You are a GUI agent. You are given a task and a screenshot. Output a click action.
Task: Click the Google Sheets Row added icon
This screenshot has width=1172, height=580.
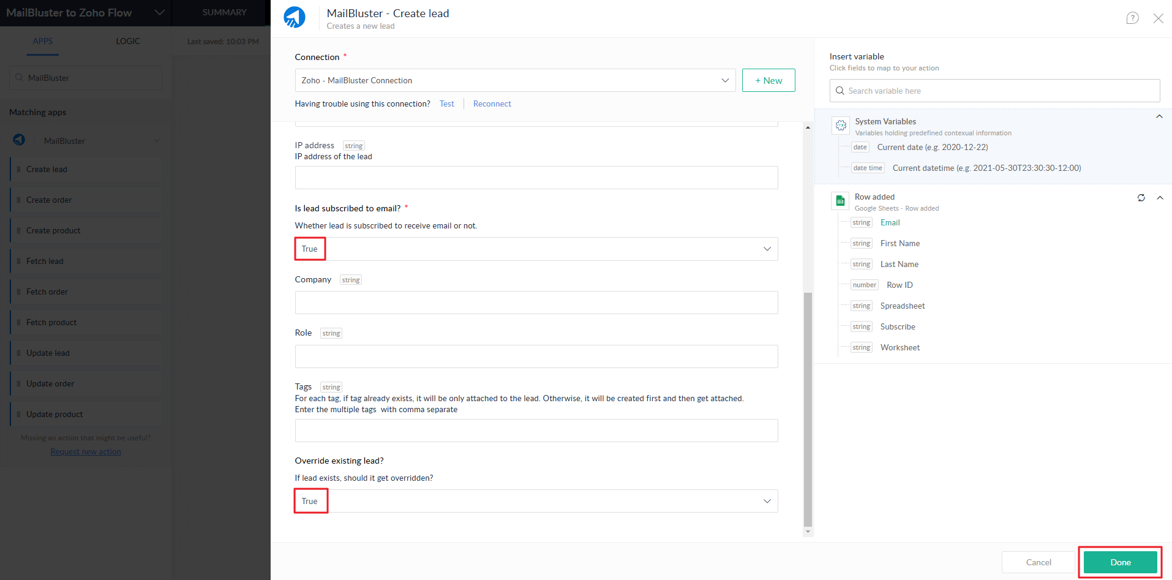pos(840,201)
